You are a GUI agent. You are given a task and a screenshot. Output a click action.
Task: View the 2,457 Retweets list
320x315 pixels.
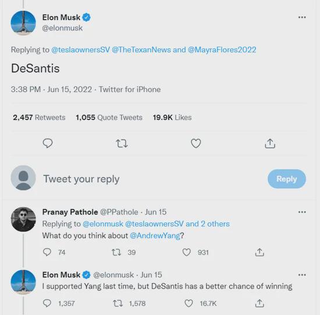(39, 118)
